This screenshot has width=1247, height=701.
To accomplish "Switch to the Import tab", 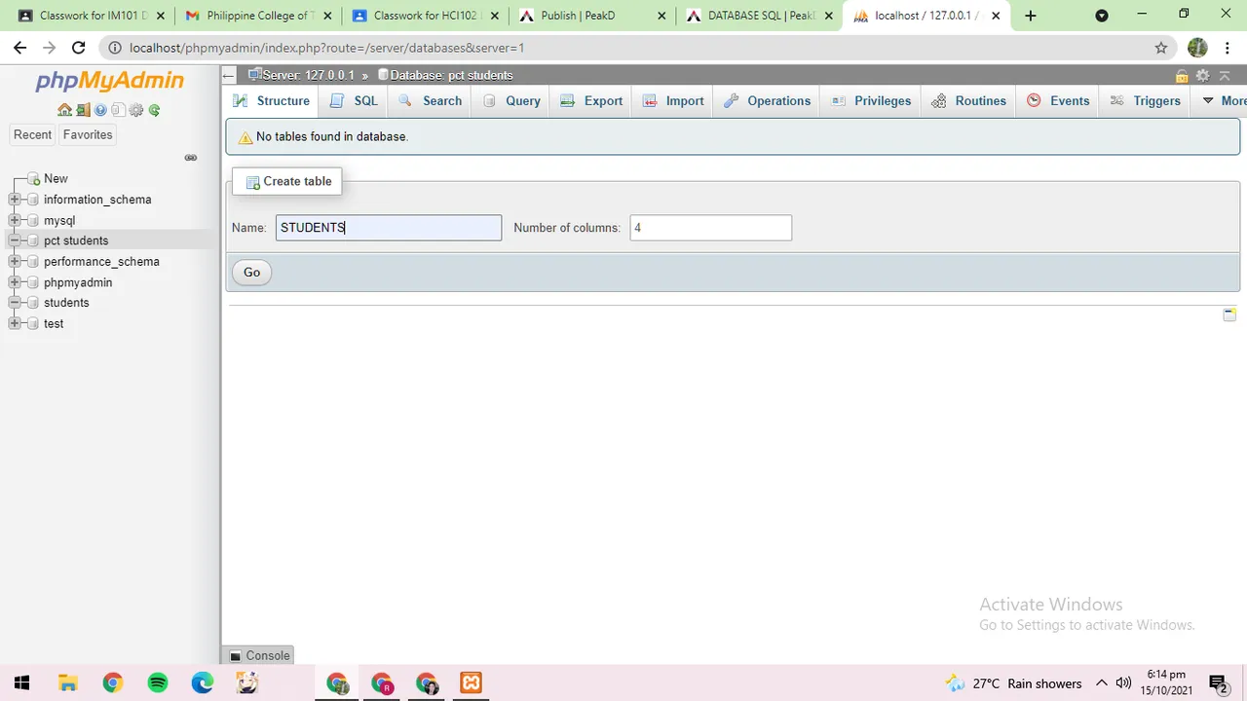I will [x=673, y=100].
